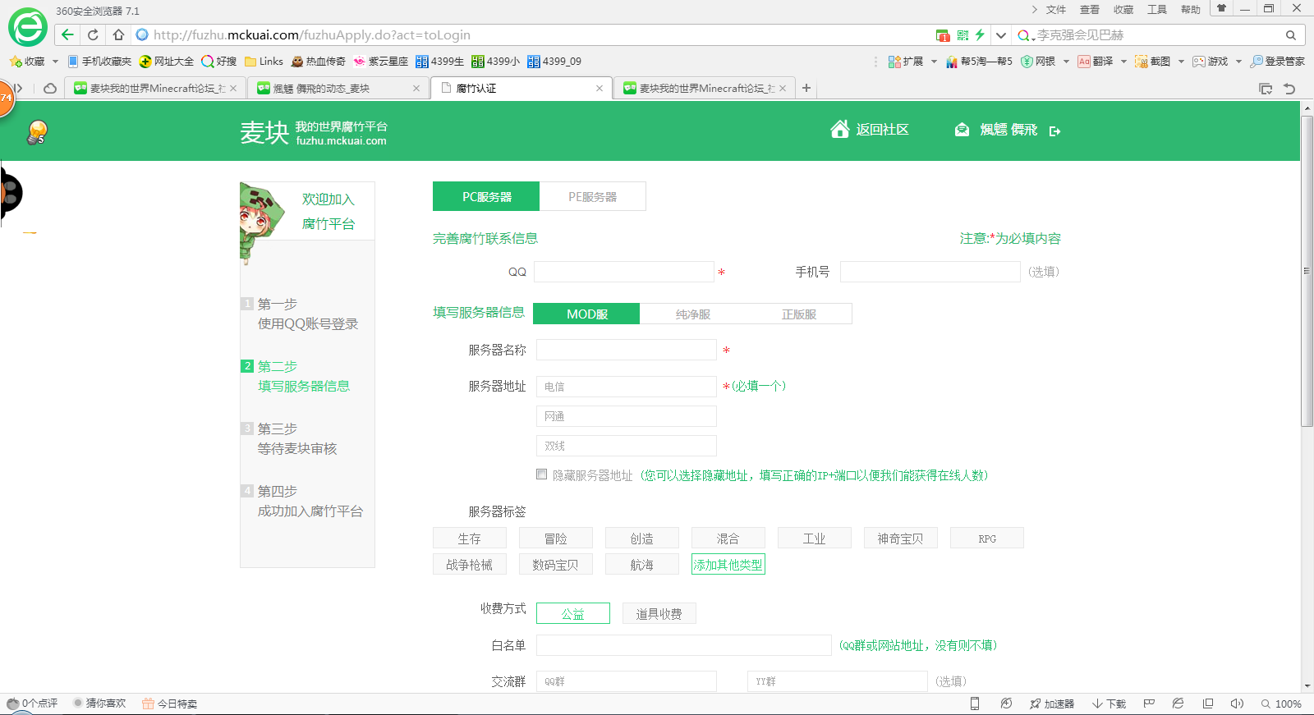
Task: Click the 翻译 translate icon
Action: point(1084,62)
